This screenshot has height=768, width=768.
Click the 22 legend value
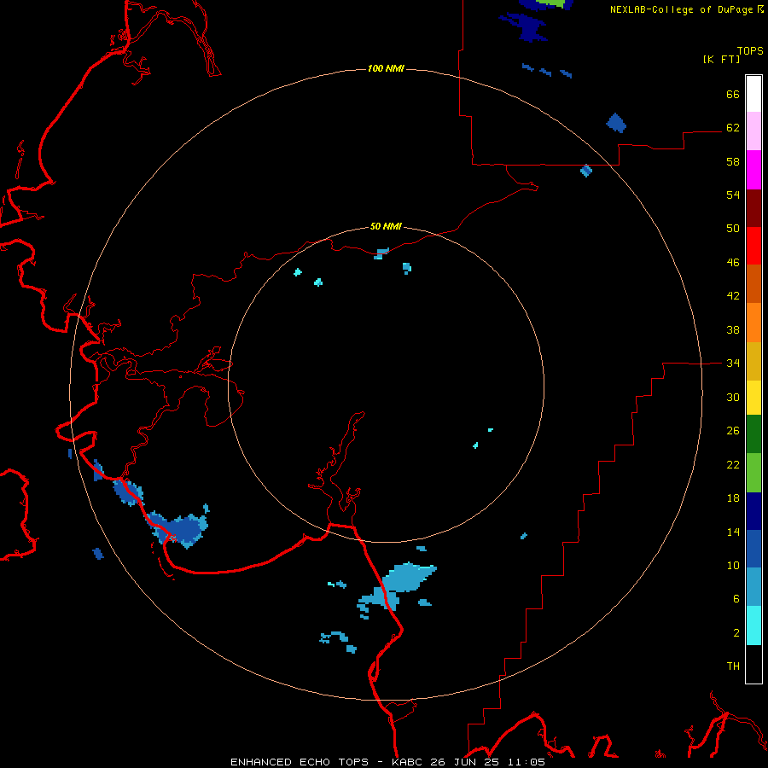(733, 464)
